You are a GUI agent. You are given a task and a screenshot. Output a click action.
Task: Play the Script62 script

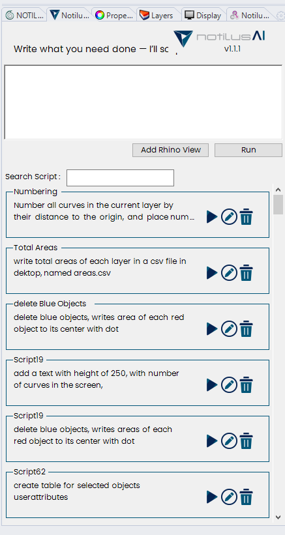(212, 497)
